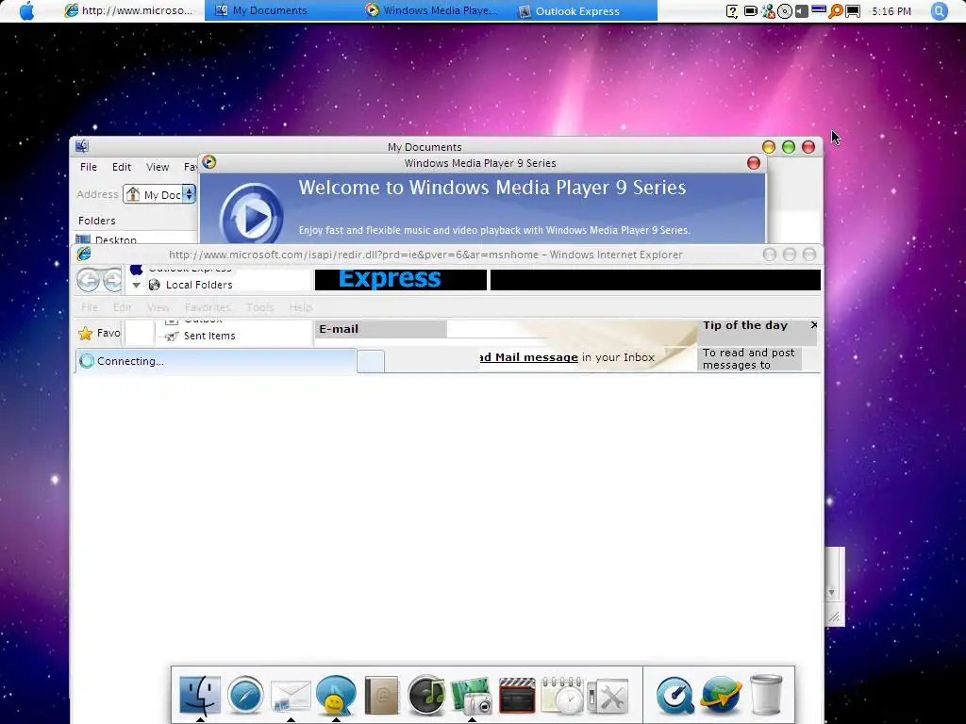The height and width of the screenshot is (724, 966).
Task: Open the Finder icon in the dock
Action: (x=200, y=695)
